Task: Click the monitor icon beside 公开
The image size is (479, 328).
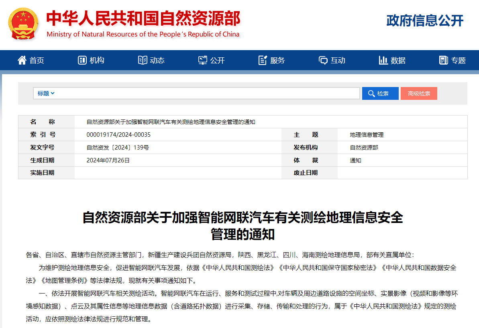Action: [x=203, y=60]
